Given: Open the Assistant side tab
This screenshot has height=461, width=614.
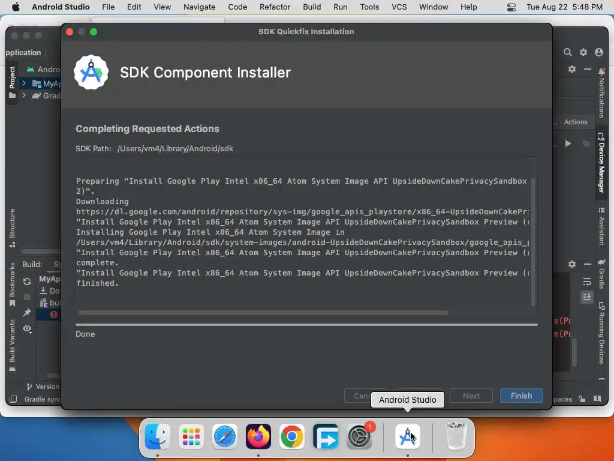Looking at the screenshot, I should click(x=601, y=226).
